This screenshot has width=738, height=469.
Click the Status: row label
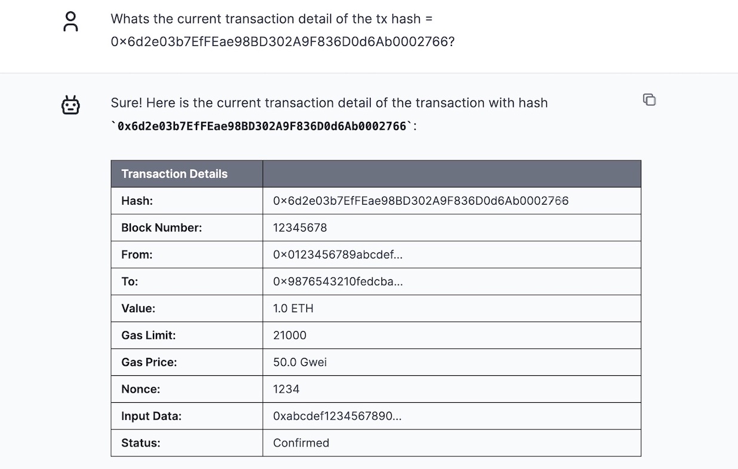140,443
